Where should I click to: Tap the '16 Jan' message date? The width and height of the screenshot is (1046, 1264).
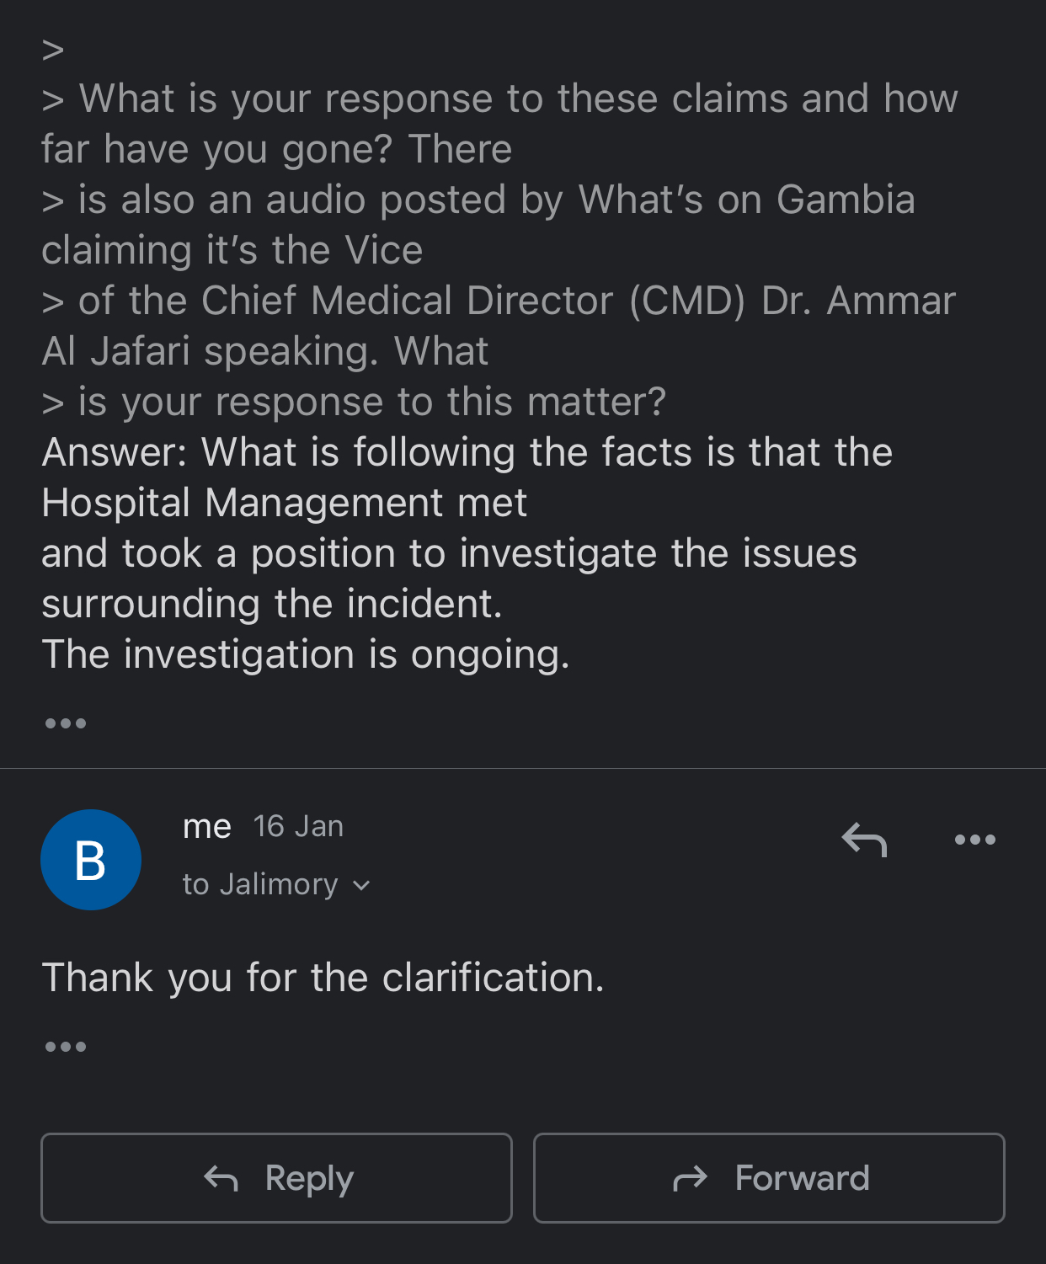tap(298, 827)
